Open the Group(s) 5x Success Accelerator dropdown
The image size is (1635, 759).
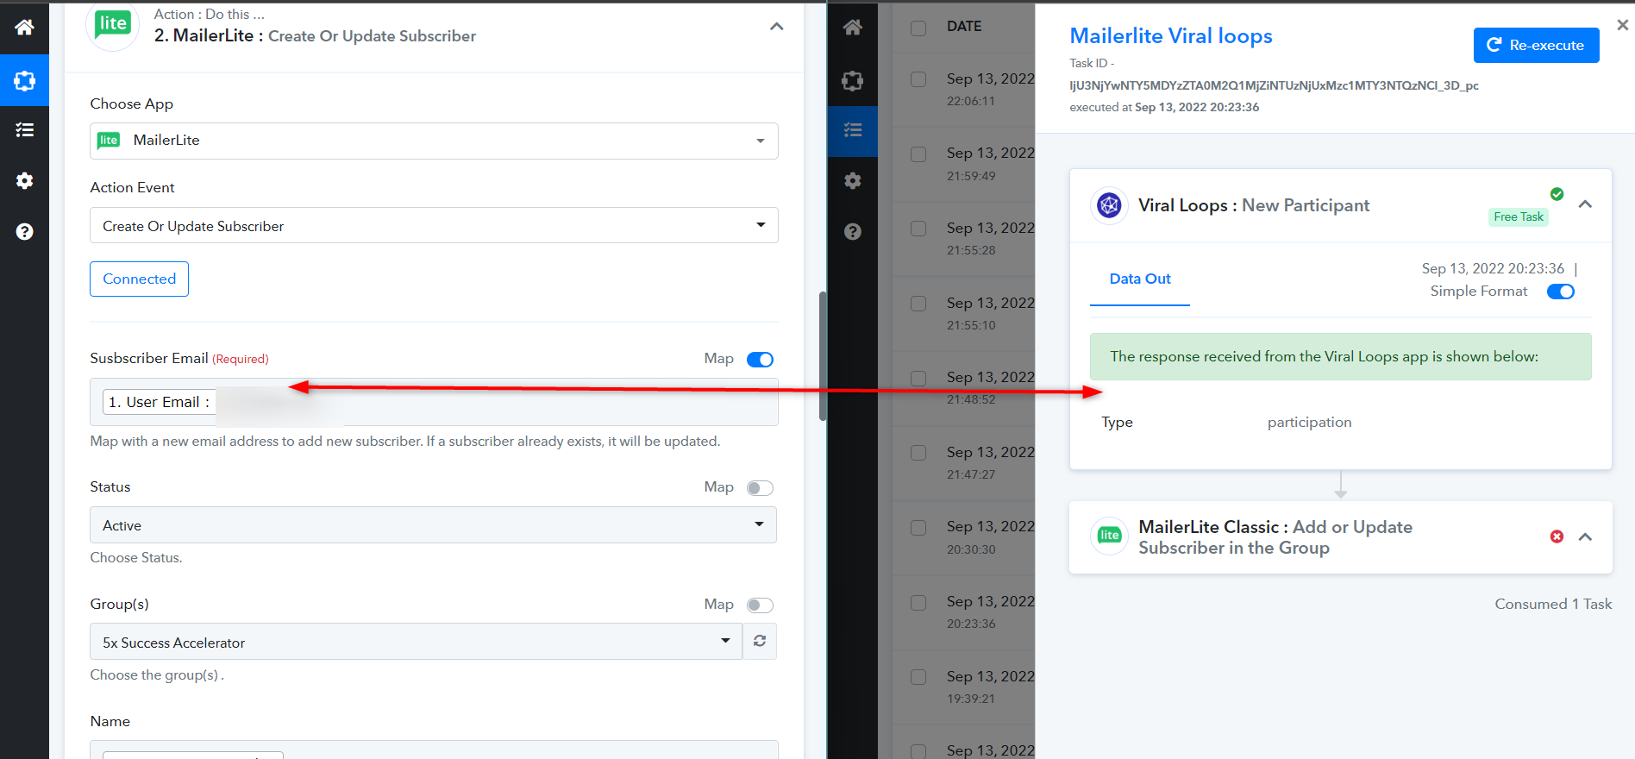pos(416,641)
